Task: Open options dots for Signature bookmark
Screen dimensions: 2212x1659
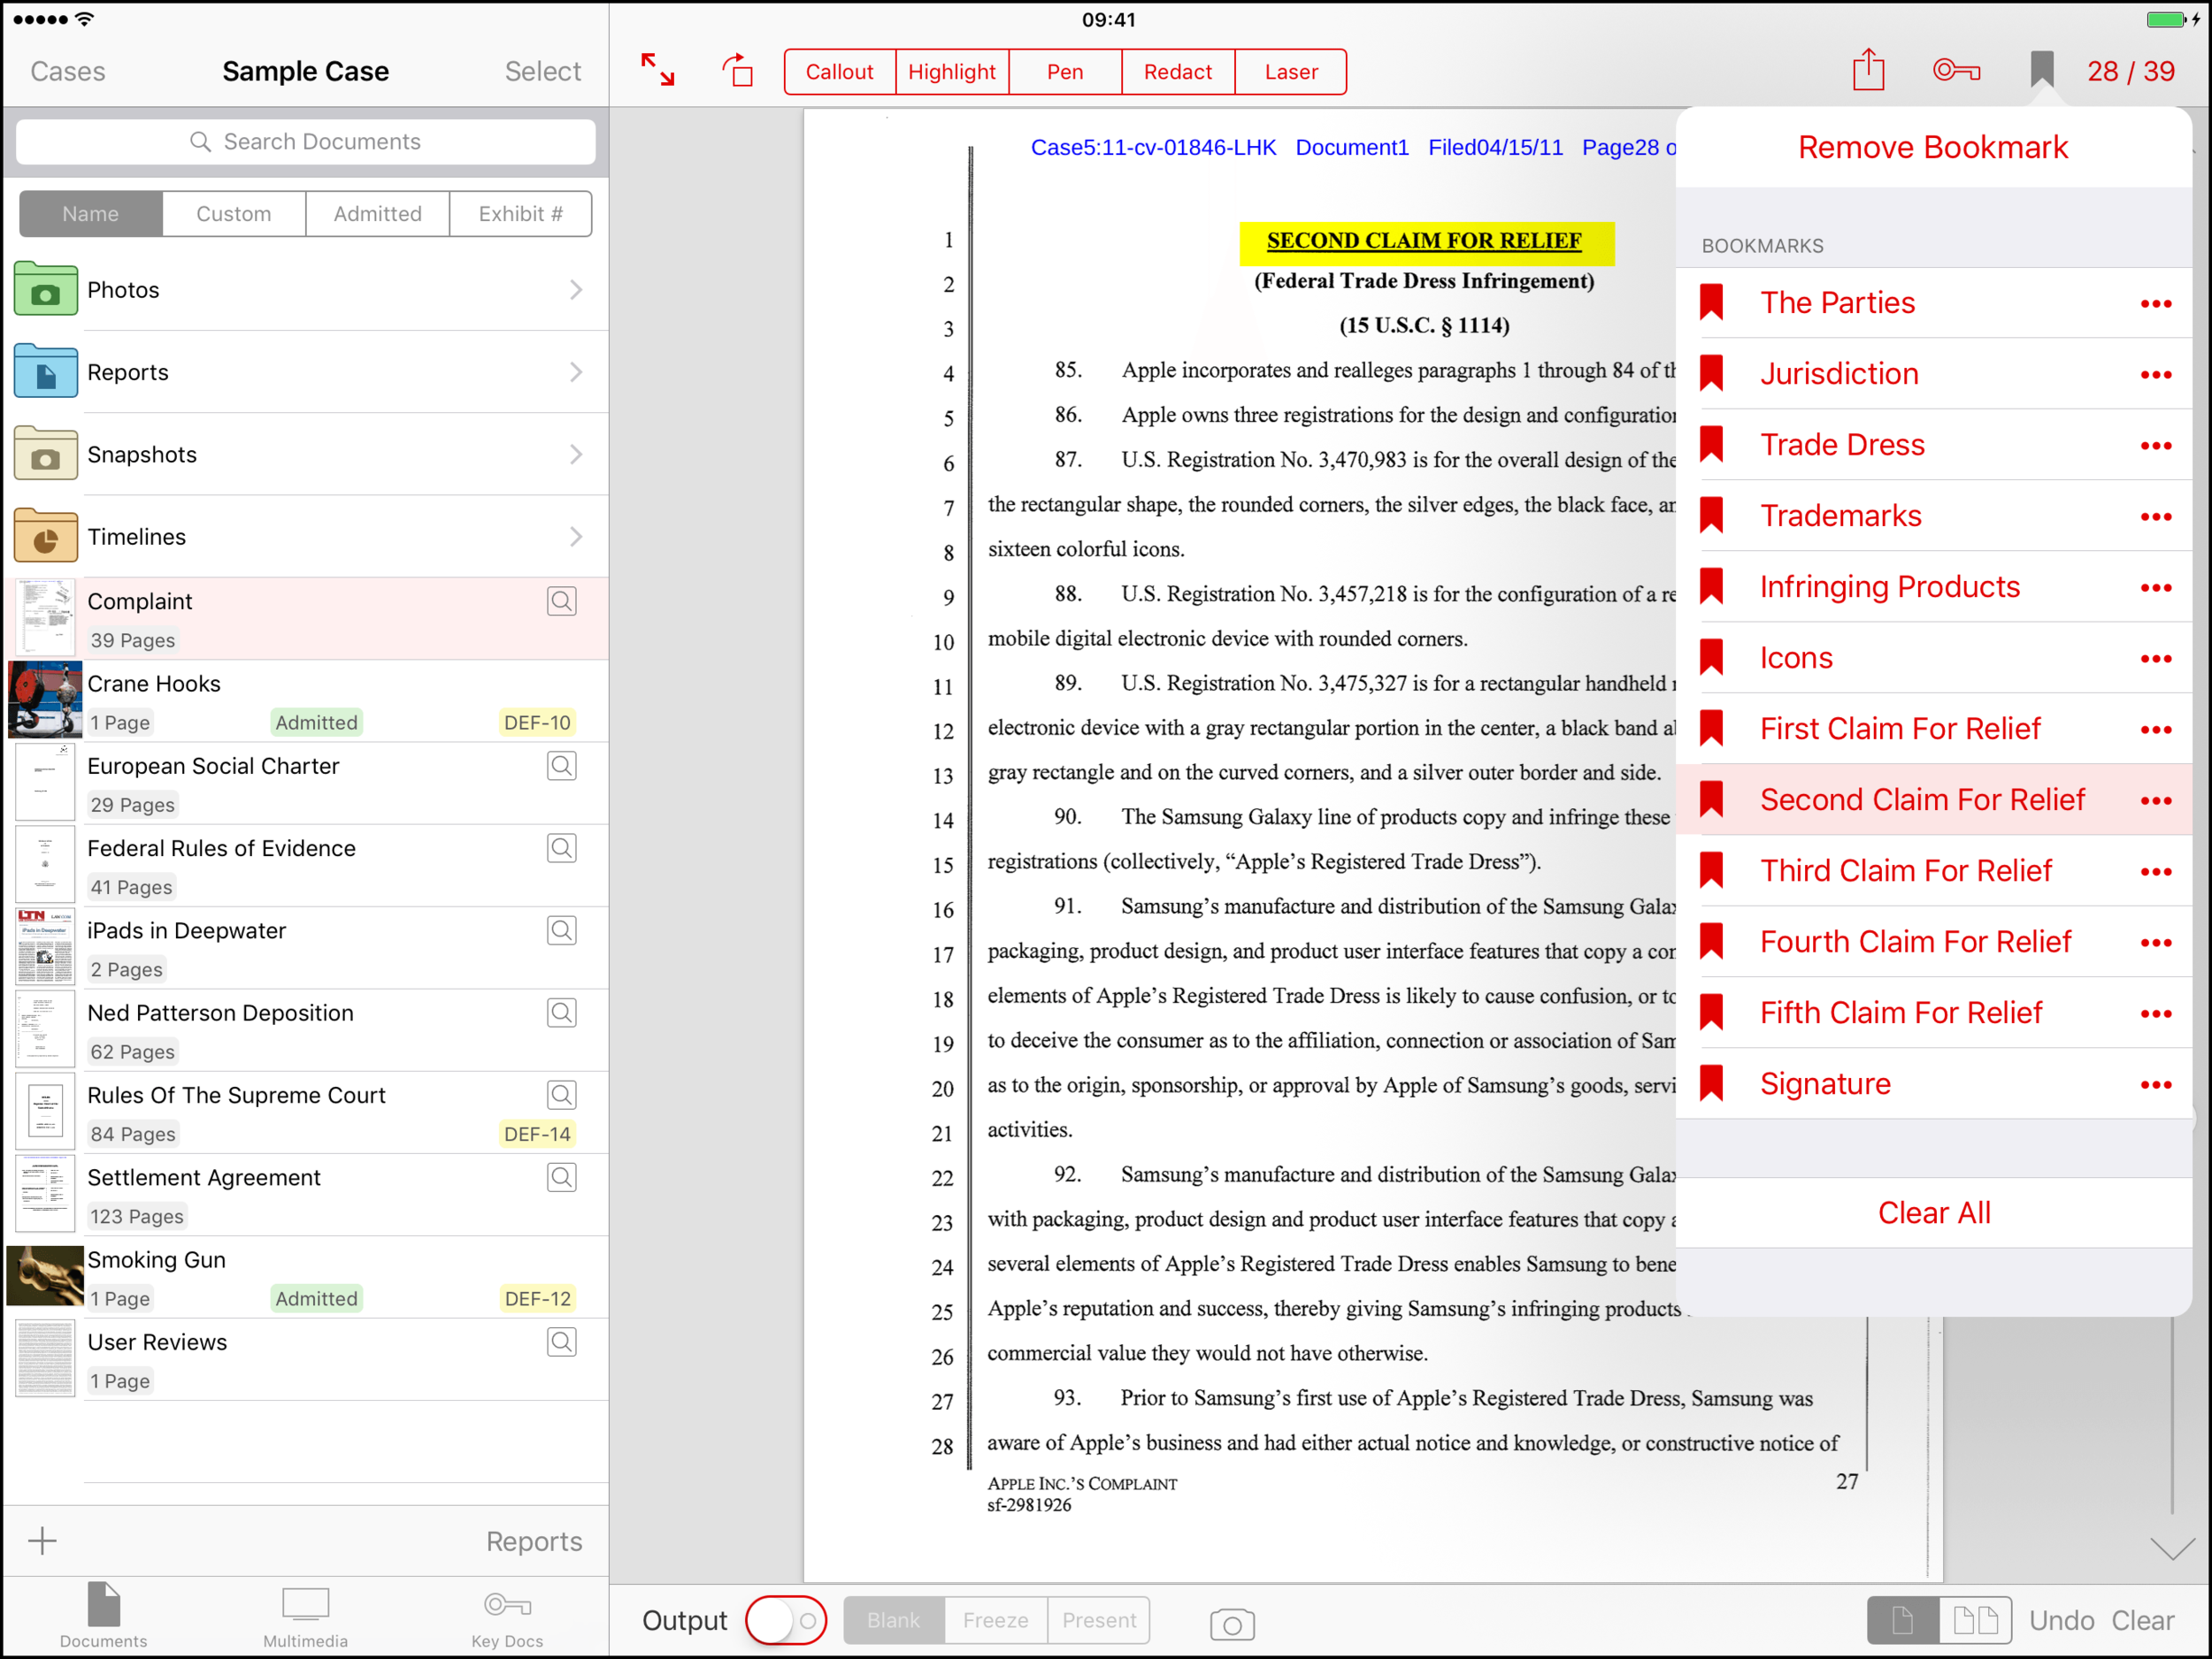Action: coord(2156,1084)
